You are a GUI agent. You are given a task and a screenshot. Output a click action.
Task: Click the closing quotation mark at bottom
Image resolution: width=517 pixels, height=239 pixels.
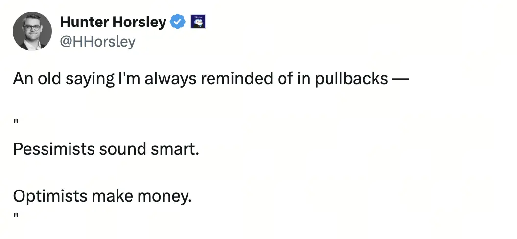(16, 216)
